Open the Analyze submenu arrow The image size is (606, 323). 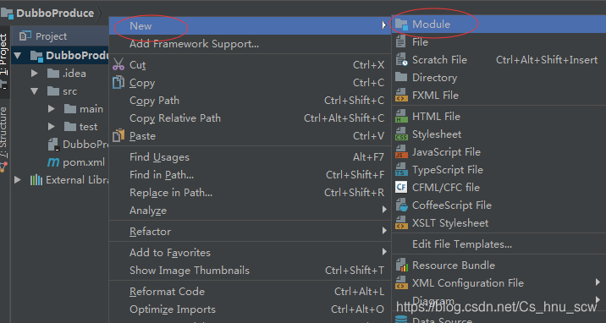tap(384, 210)
